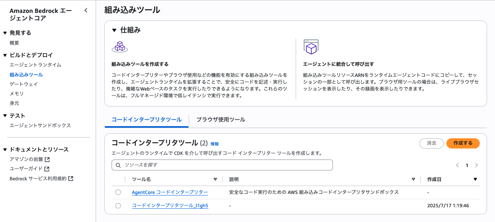Open the コードインタープリタツール_l1gh5 link
495x222 pixels.
click(x=170, y=206)
